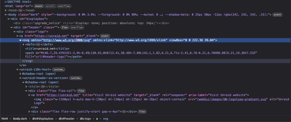Select the closing svg tag row
Image resolution: width=291 pixels, height=122 pixels.
coord(145,61)
